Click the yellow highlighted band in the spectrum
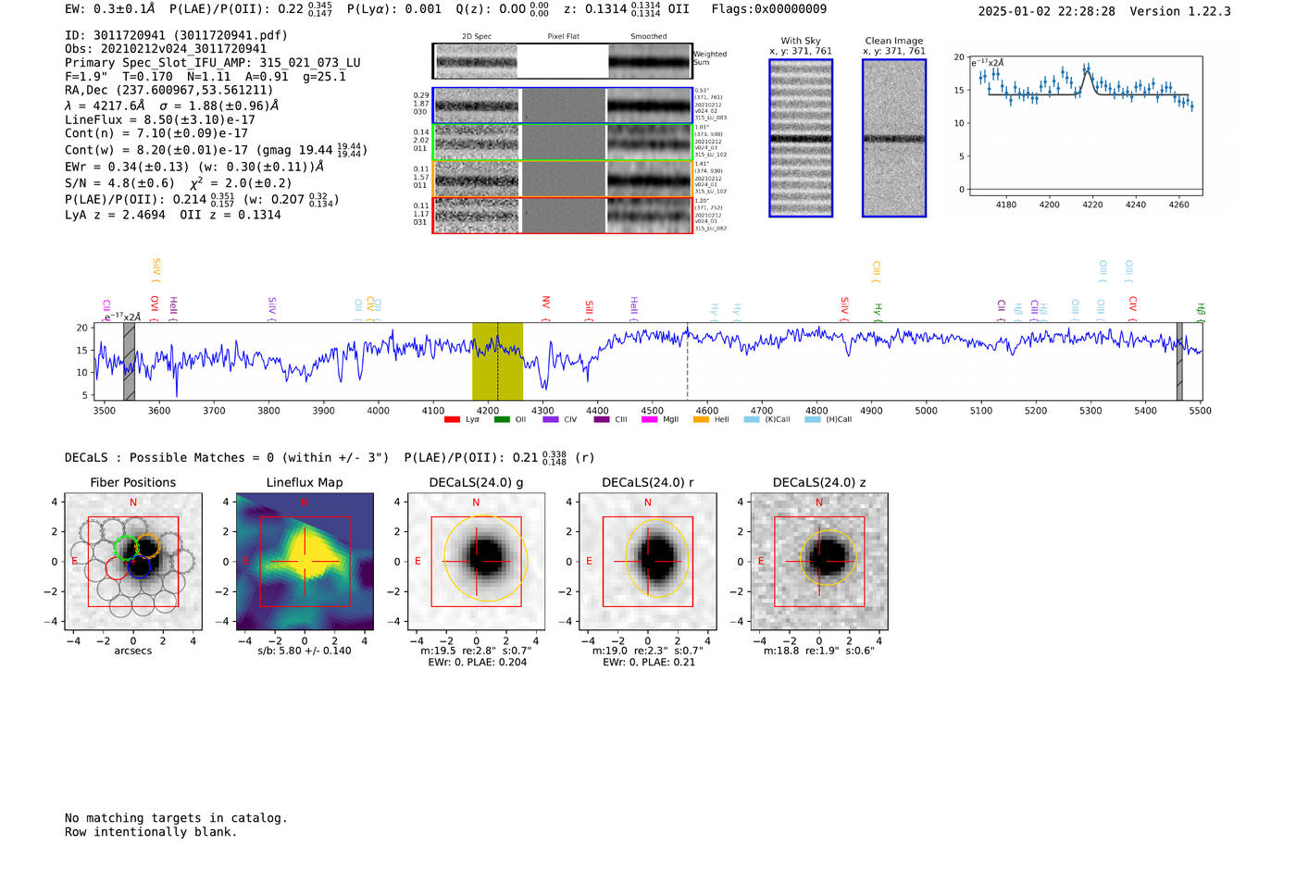Screen dimensions: 1296x882 [x=497, y=361]
